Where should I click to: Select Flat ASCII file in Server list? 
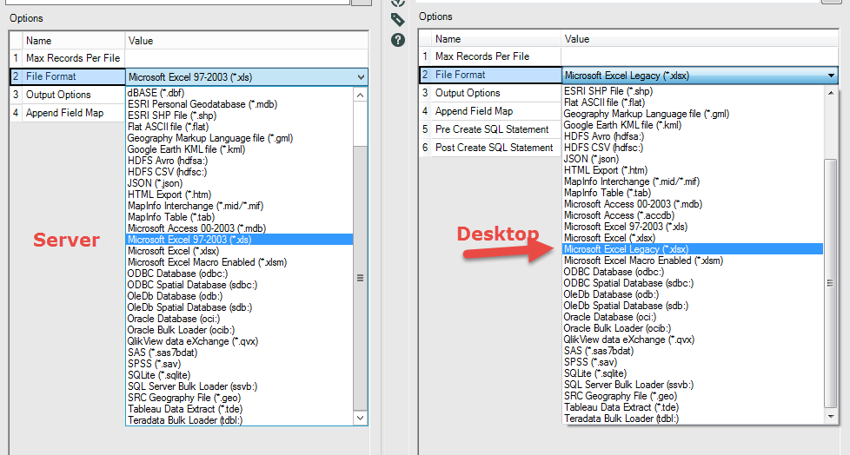click(x=168, y=127)
